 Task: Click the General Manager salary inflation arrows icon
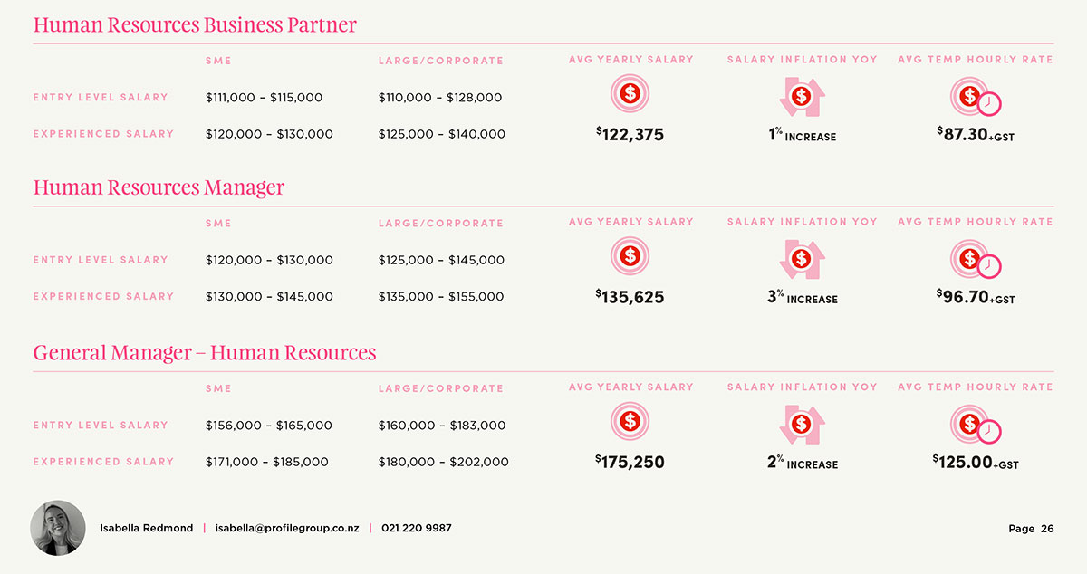[x=801, y=424]
